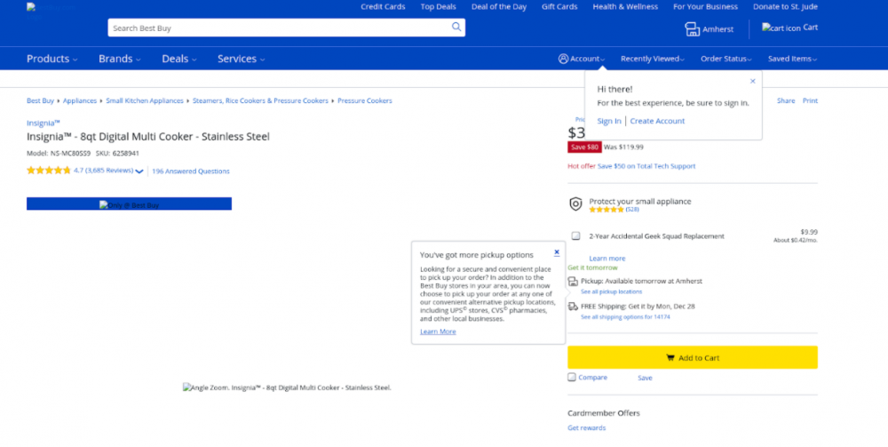Click the Amherst store icon
The width and height of the screenshot is (888, 447).
692,29
